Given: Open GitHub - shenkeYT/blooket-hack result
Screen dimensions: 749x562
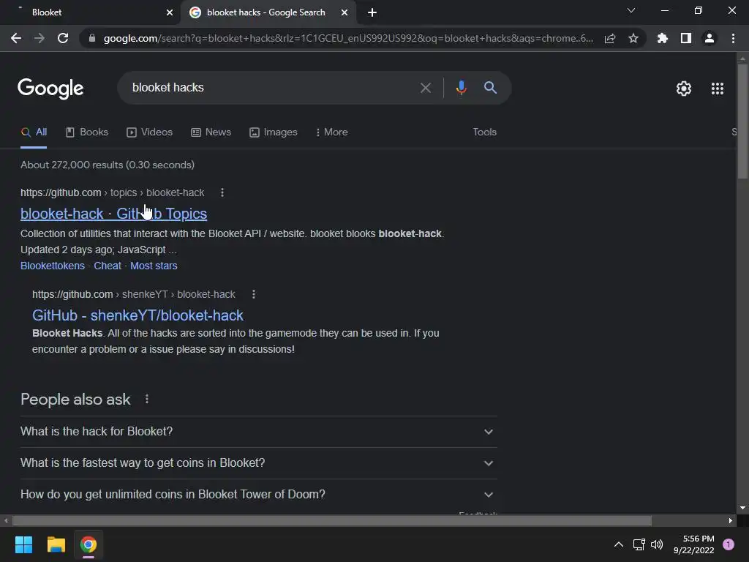Looking at the screenshot, I should click(x=138, y=315).
